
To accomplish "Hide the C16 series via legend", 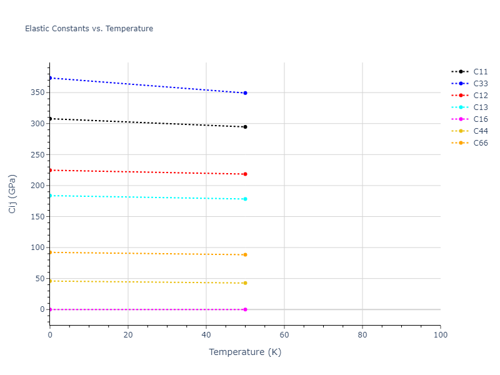I will [480, 119].
